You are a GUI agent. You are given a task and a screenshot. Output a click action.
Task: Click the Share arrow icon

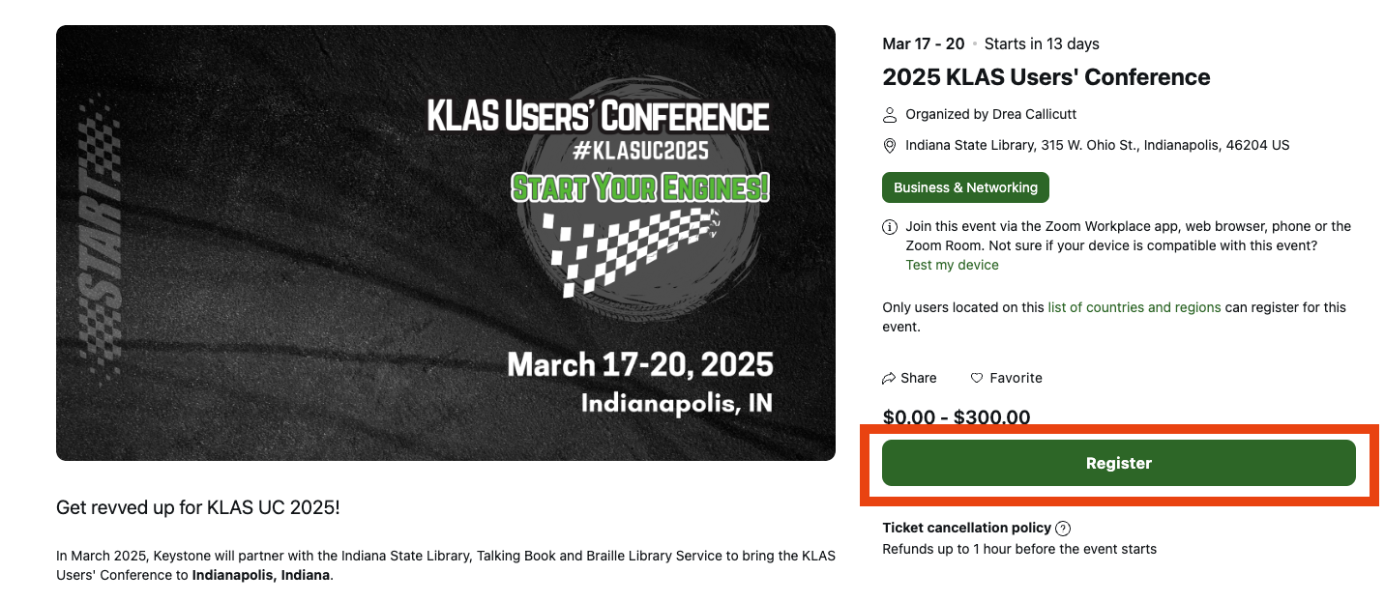890,378
